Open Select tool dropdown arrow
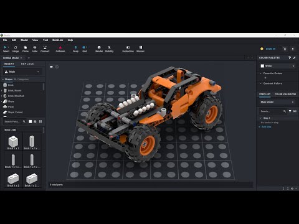This screenshot has height=224, width=299. (x=8, y=47)
